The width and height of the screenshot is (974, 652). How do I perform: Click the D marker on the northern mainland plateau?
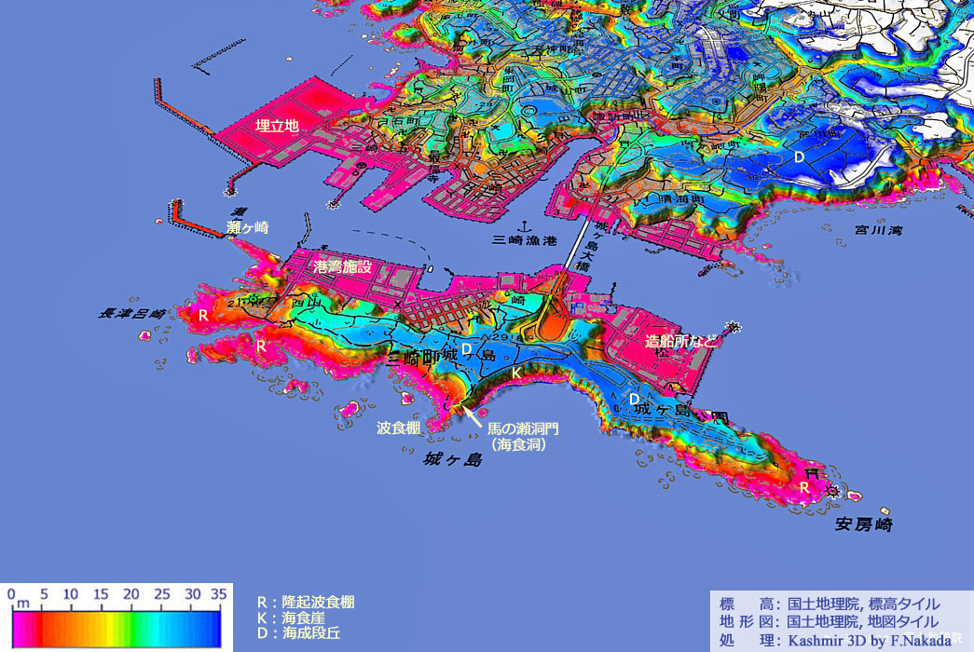click(x=798, y=158)
